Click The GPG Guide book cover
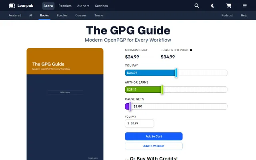256x160 pixels. coord(65,104)
